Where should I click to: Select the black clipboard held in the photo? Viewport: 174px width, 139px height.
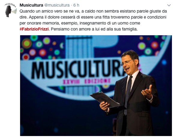[x=105, y=100]
